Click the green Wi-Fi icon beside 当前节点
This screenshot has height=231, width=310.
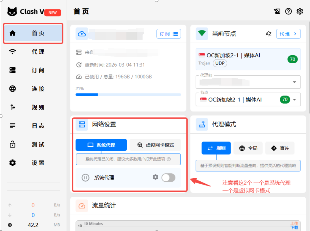(x=202, y=33)
